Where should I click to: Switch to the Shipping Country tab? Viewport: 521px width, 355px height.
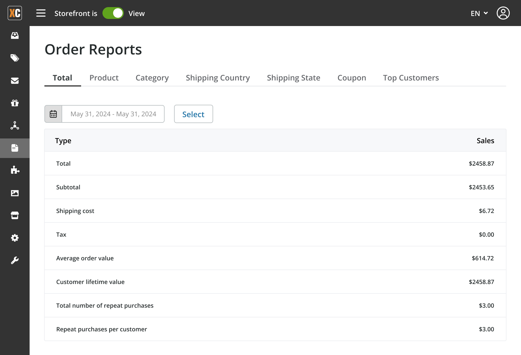point(218,78)
